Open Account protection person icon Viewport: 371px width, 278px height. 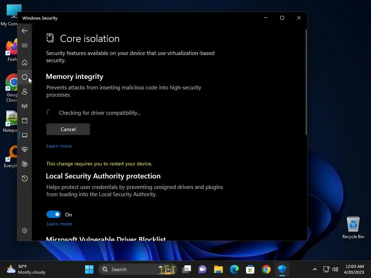(x=25, y=92)
